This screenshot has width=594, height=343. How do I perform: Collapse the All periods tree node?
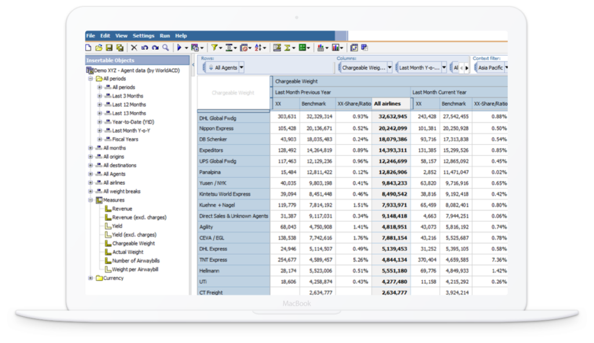[x=91, y=78]
